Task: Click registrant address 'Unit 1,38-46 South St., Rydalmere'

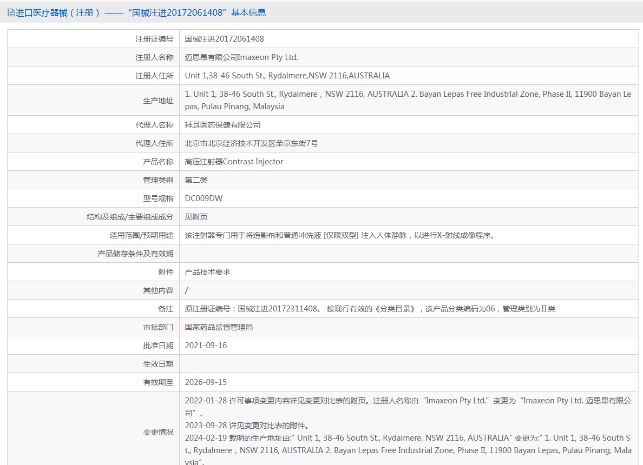Action: click(x=287, y=76)
